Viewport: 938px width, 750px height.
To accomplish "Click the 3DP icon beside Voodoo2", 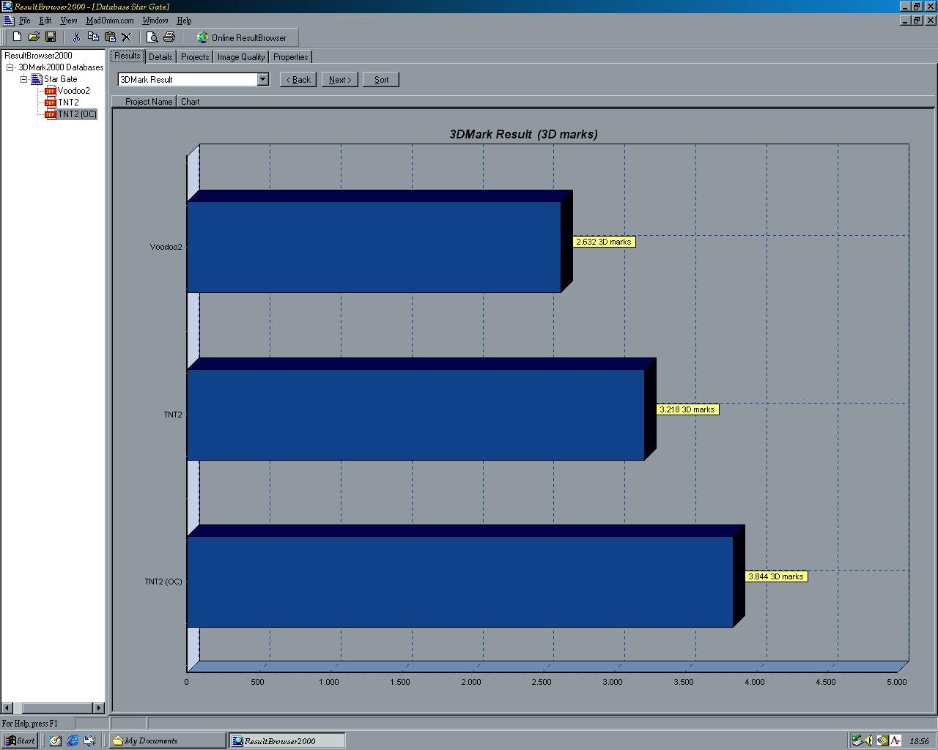I will point(50,91).
